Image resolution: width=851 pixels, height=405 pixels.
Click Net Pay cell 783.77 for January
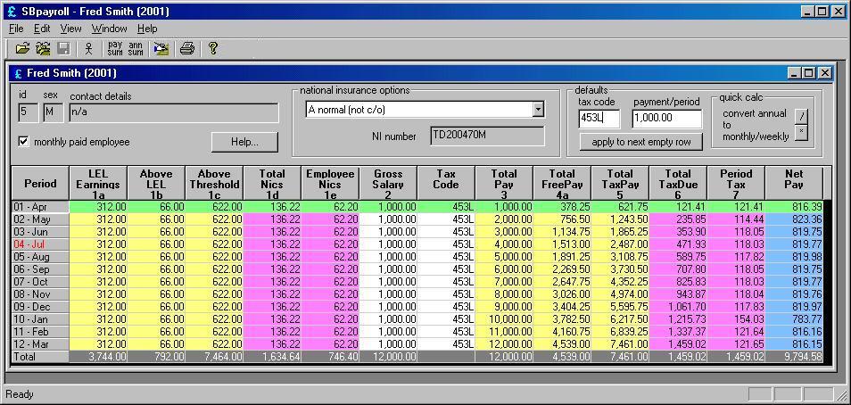(794, 318)
